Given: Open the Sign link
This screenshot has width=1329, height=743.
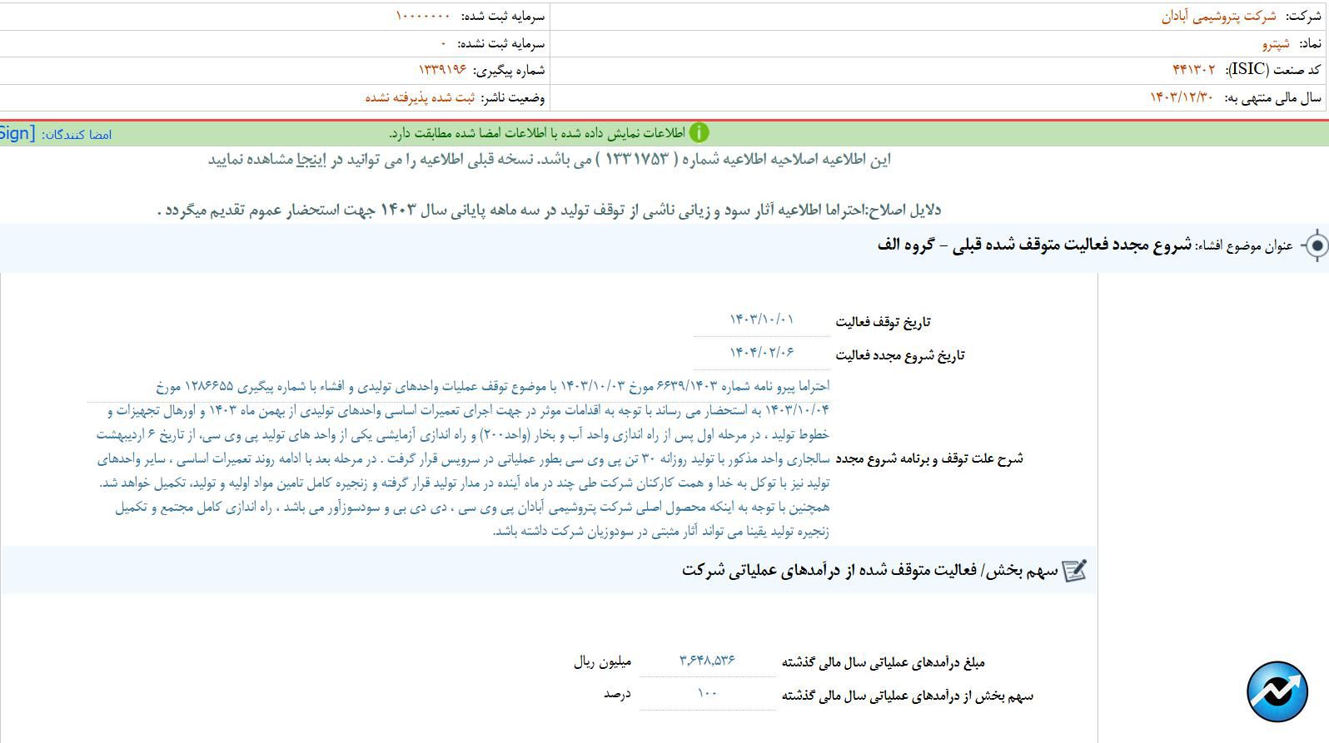Looking at the screenshot, I should point(17,133).
